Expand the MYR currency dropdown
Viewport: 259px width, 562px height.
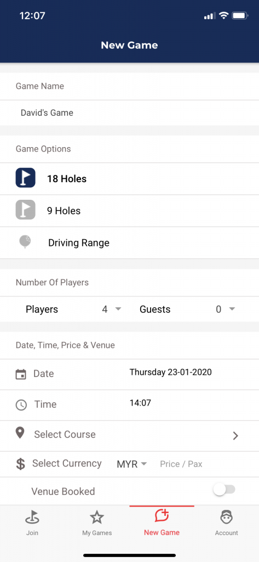click(x=131, y=464)
